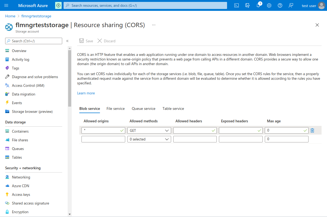Click the Save disk icon
The height and width of the screenshot is (217, 327).
81,41
